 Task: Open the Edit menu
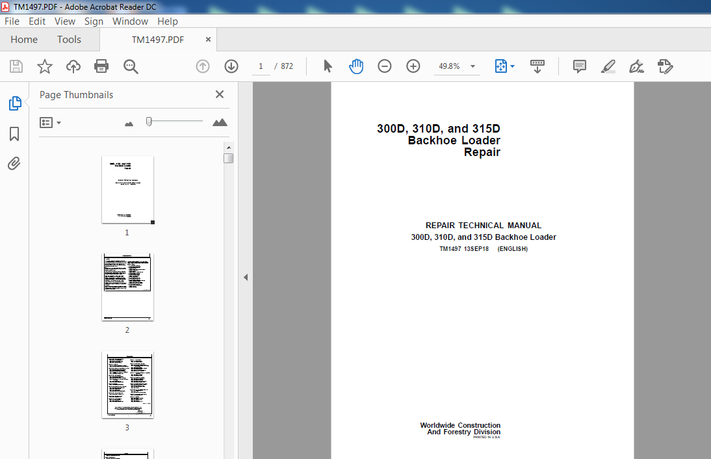pyautogui.click(x=37, y=21)
